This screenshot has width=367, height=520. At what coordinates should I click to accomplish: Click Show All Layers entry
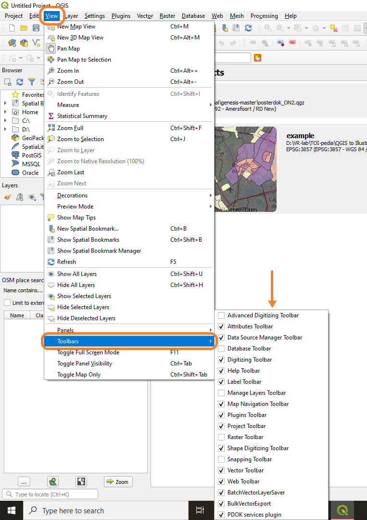pos(129,274)
